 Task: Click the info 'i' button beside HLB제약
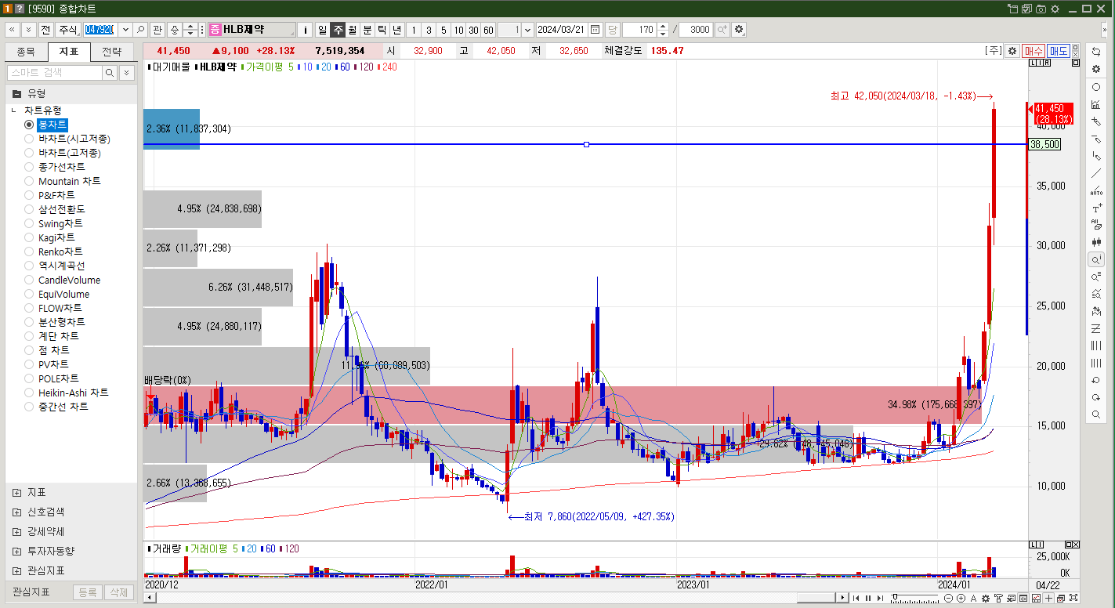point(306,30)
